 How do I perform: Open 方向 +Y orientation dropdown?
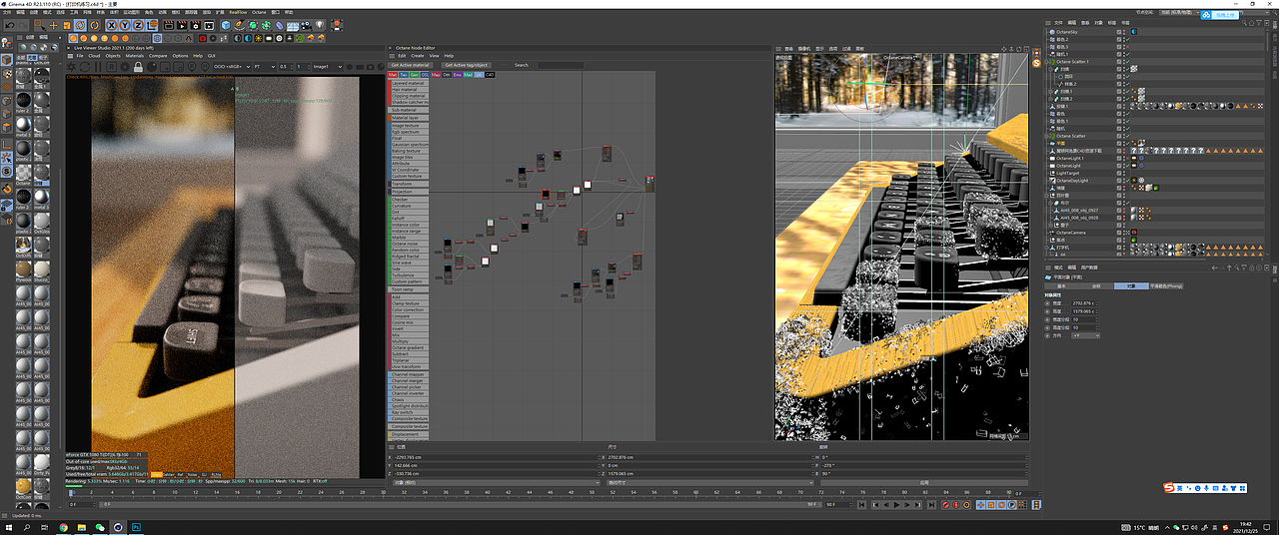(x=1084, y=335)
